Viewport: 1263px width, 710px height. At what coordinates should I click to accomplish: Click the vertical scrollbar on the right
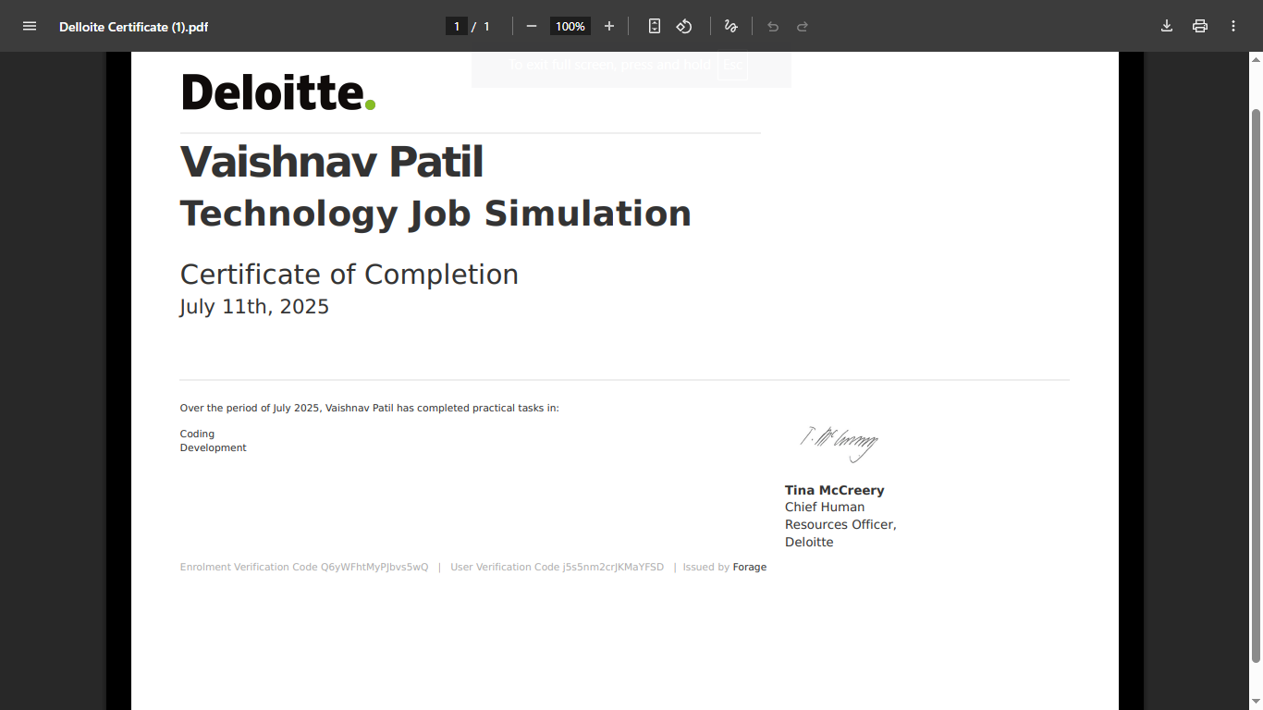[1255, 370]
